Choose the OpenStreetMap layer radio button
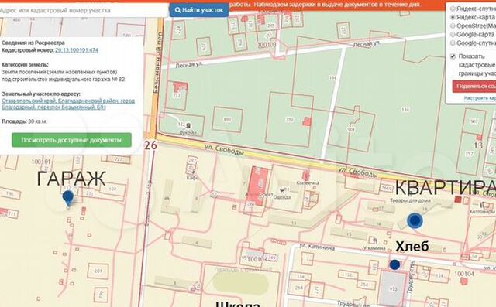 click(x=453, y=26)
